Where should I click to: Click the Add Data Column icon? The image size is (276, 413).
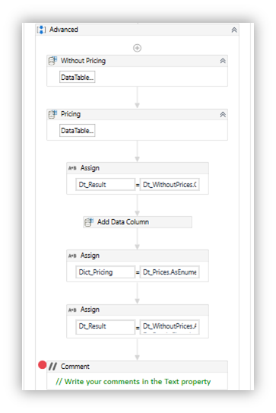coord(89,222)
